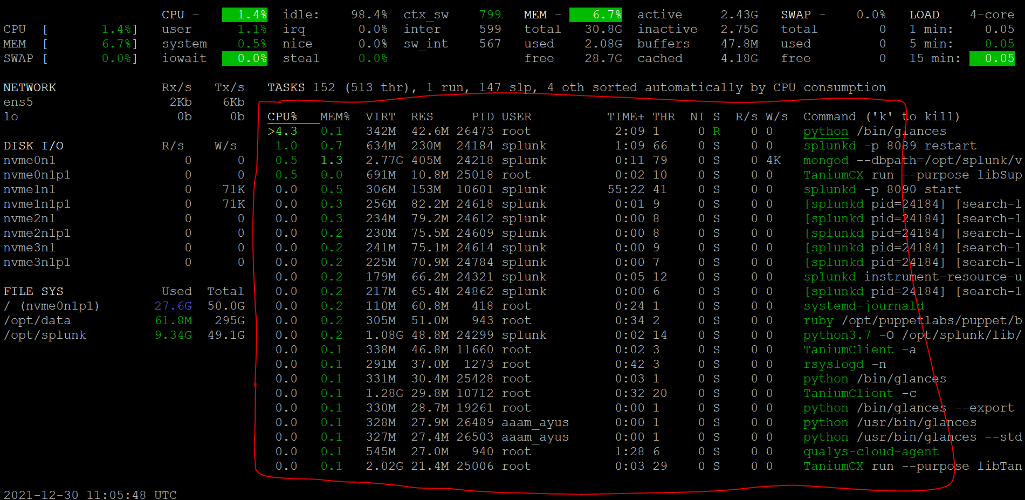Sort processes by the MEM% column header

pyautogui.click(x=334, y=116)
